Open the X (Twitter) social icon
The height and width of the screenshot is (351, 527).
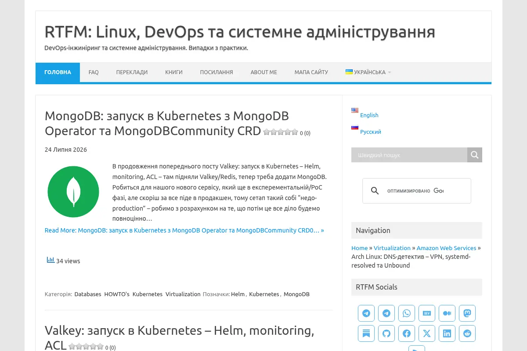[427, 333]
